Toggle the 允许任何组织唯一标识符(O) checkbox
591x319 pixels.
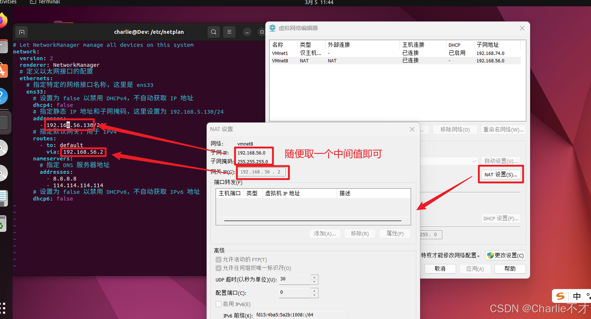(x=219, y=268)
